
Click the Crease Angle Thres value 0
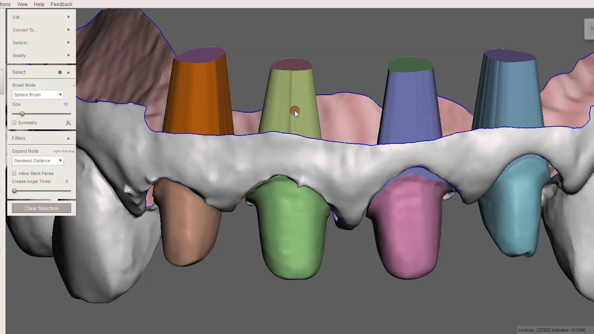pos(67,181)
